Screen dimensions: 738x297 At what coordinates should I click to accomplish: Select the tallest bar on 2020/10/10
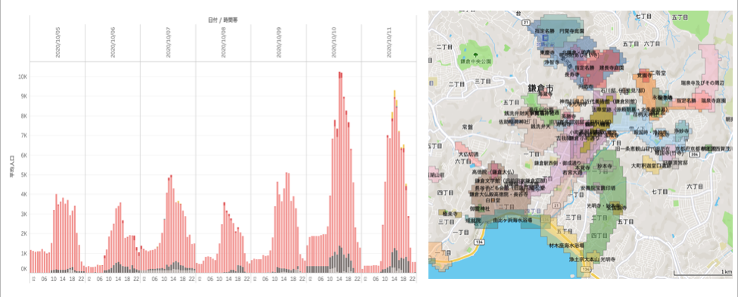pyautogui.click(x=339, y=172)
